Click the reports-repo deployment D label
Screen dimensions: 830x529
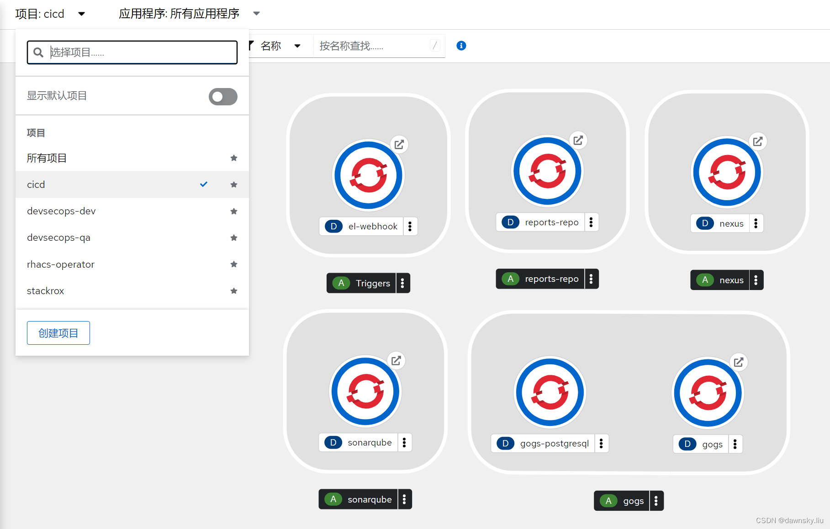tap(540, 222)
